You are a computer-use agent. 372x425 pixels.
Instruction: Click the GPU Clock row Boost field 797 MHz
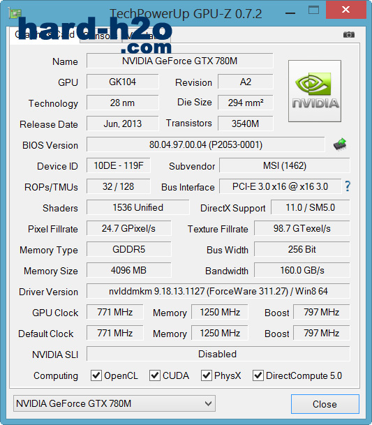[x=322, y=312]
